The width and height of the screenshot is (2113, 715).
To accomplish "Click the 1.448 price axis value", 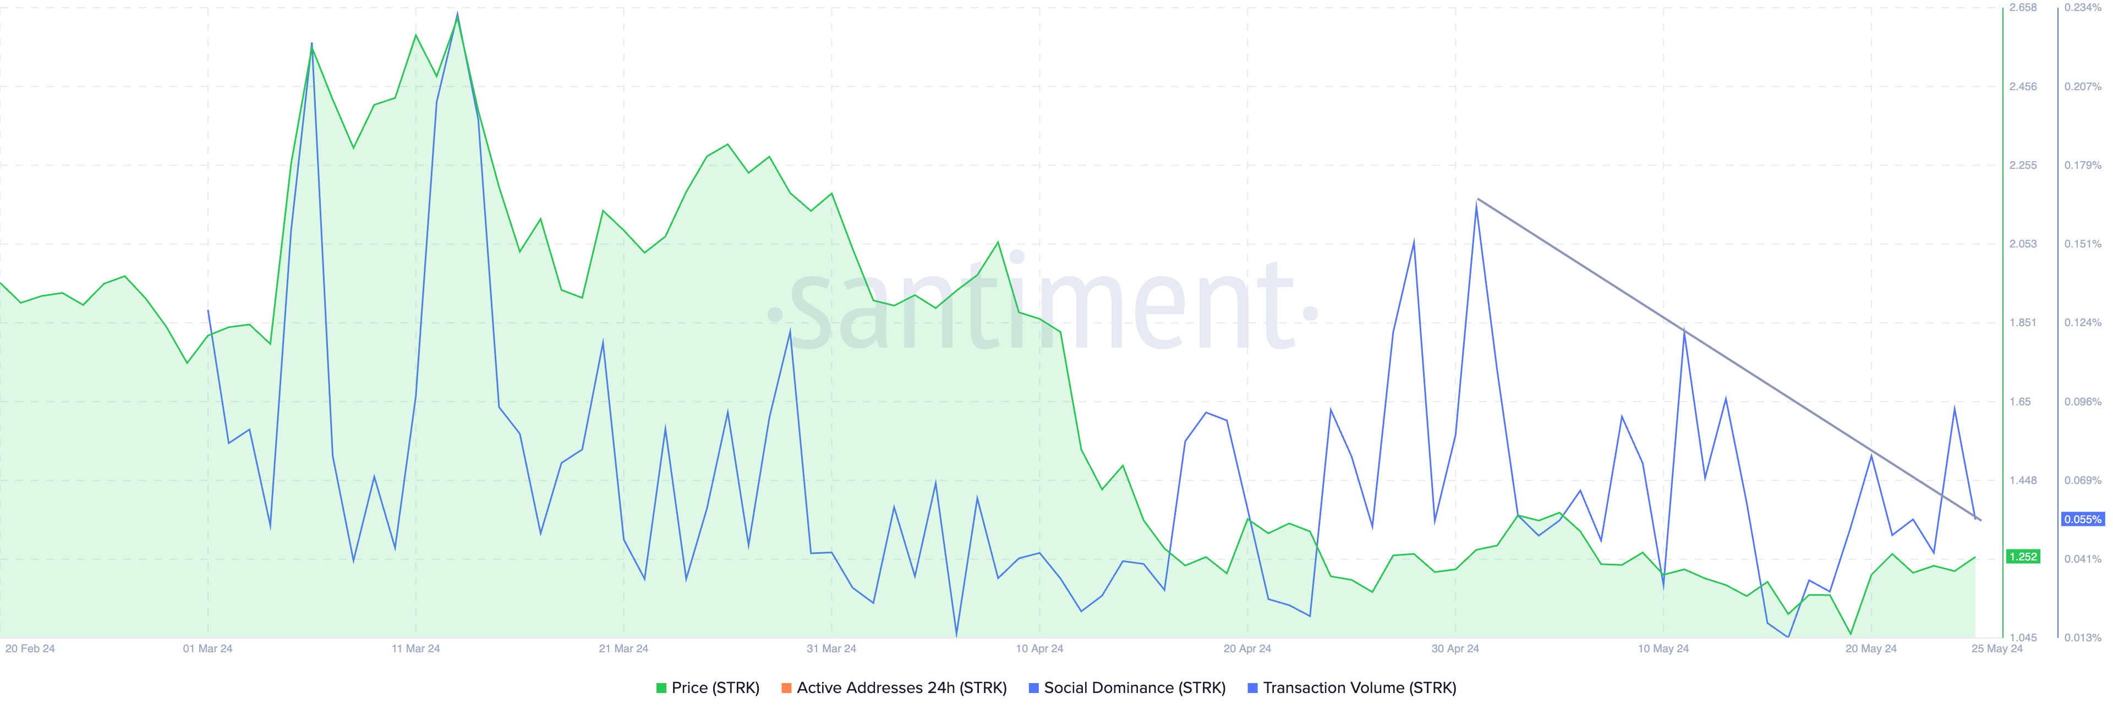I will [2023, 481].
